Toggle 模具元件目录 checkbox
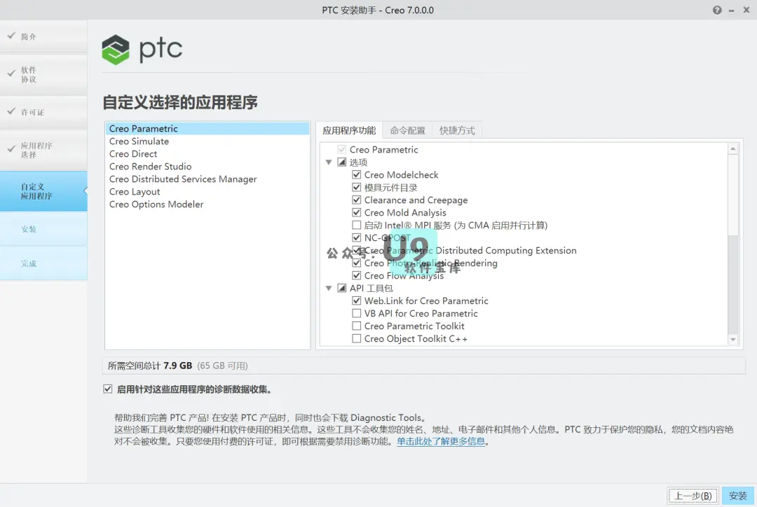The width and height of the screenshot is (757, 507). [356, 187]
